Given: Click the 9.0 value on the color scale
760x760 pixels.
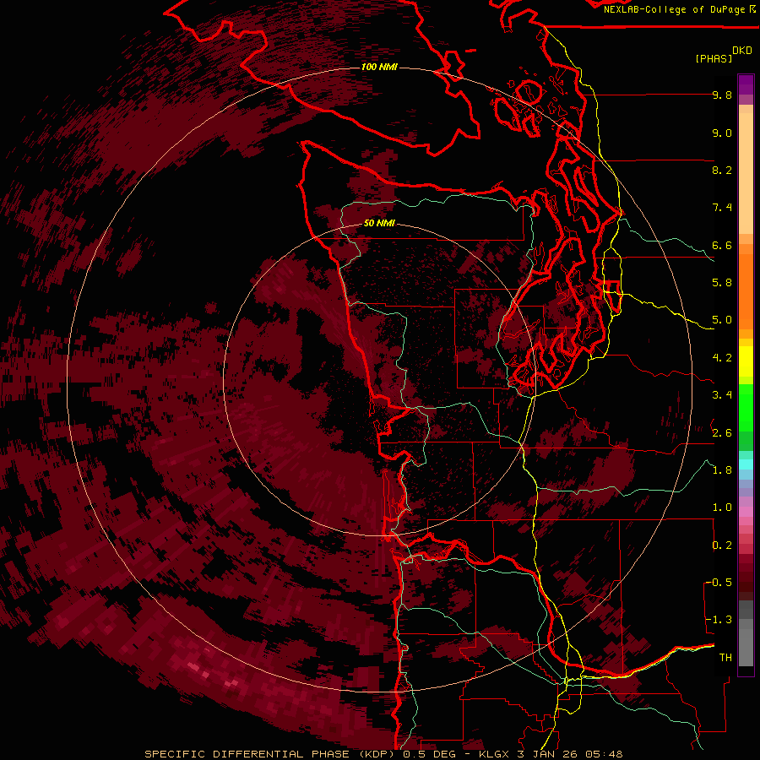Looking at the screenshot, I should click(722, 133).
